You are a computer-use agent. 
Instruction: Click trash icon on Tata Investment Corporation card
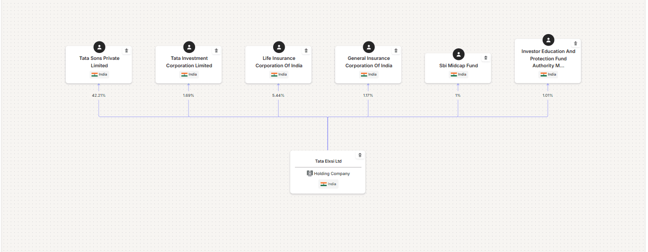pyautogui.click(x=216, y=51)
